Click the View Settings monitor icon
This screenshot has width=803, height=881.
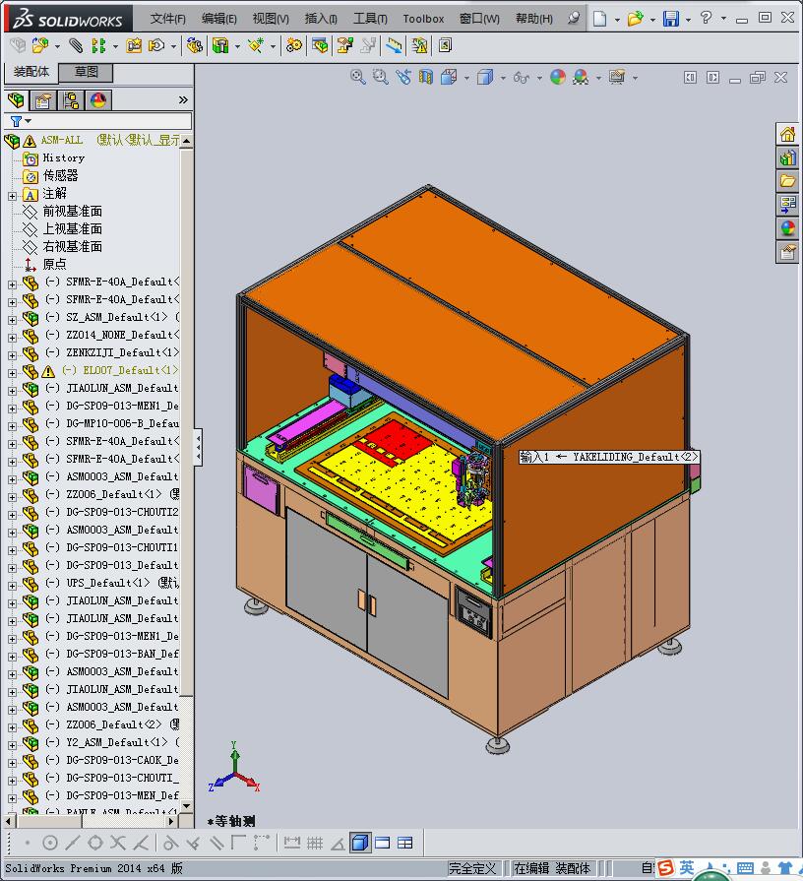click(617, 77)
